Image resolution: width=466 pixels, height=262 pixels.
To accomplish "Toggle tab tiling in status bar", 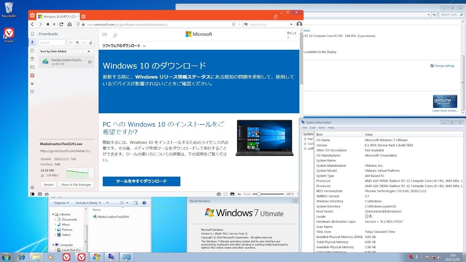I will tap(226, 194).
